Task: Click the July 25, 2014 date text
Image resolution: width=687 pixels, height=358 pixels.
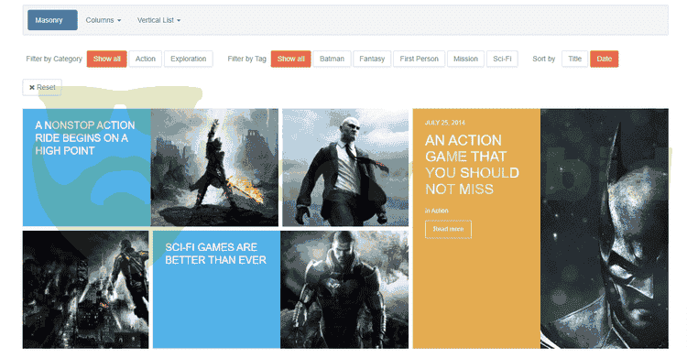Action: pyautogui.click(x=444, y=123)
